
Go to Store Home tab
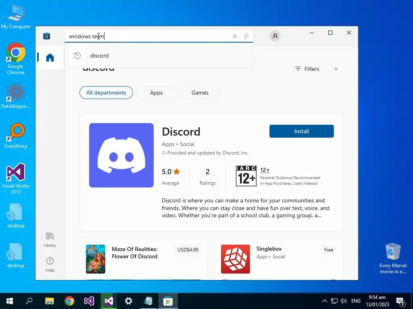tap(50, 58)
